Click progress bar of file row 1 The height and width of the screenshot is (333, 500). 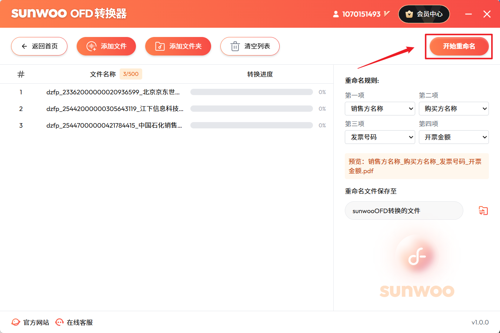pyautogui.click(x=251, y=92)
